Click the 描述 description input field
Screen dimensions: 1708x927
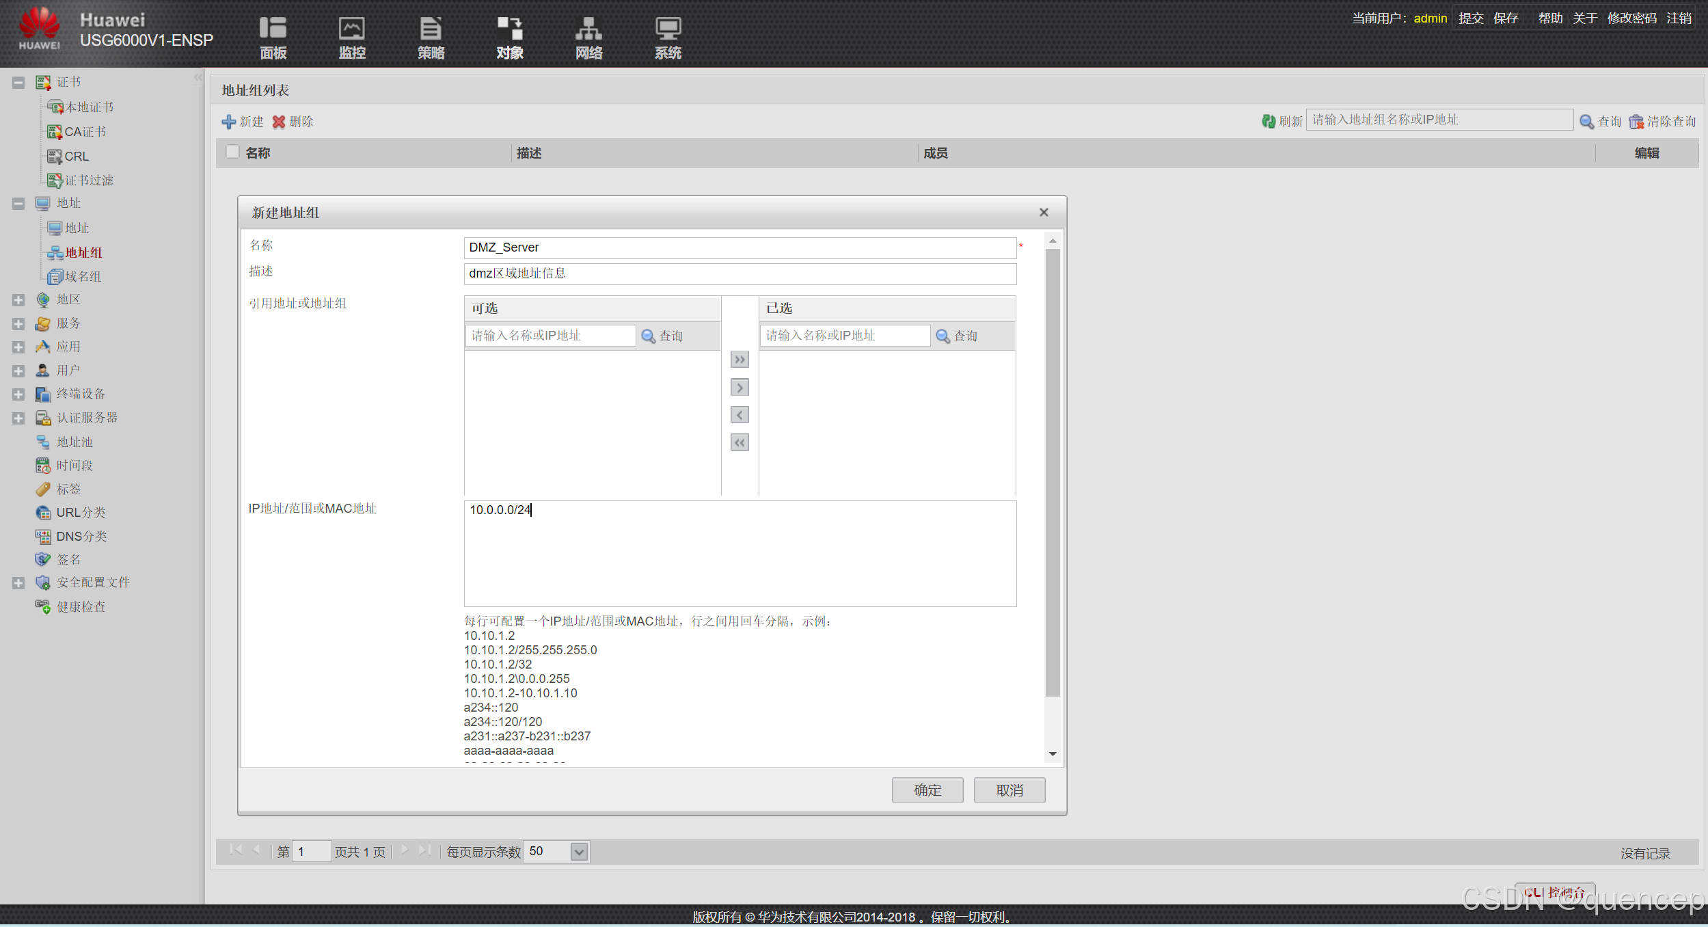click(x=740, y=273)
